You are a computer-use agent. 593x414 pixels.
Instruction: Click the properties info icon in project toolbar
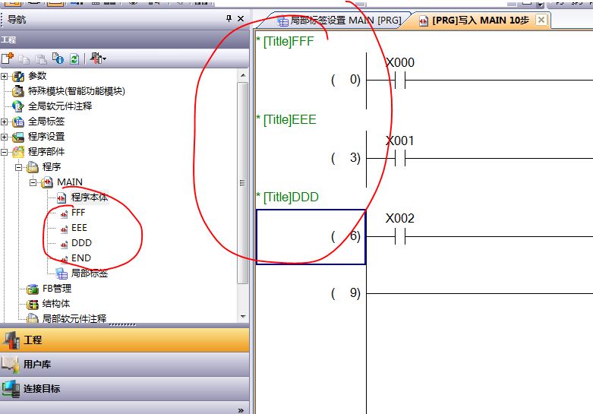tap(58, 58)
